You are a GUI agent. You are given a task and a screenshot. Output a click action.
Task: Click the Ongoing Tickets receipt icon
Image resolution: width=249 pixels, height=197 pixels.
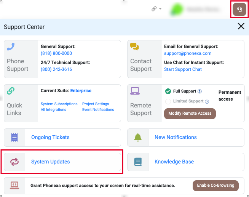click(14, 137)
